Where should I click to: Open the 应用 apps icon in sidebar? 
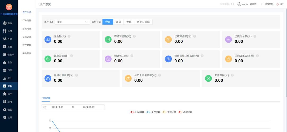(5, 102)
